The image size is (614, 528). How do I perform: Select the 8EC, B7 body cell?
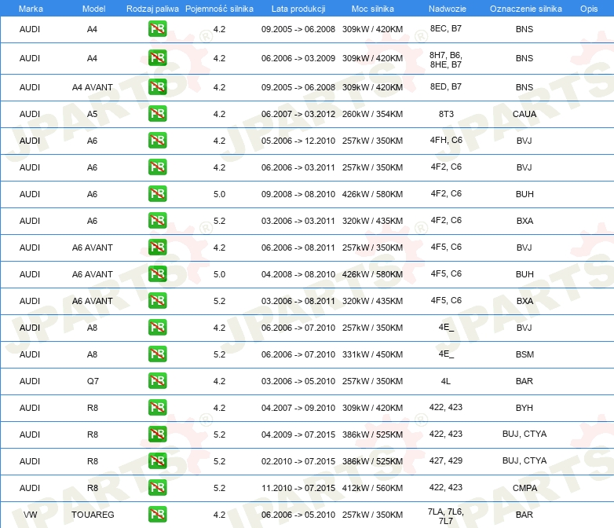tap(446, 28)
